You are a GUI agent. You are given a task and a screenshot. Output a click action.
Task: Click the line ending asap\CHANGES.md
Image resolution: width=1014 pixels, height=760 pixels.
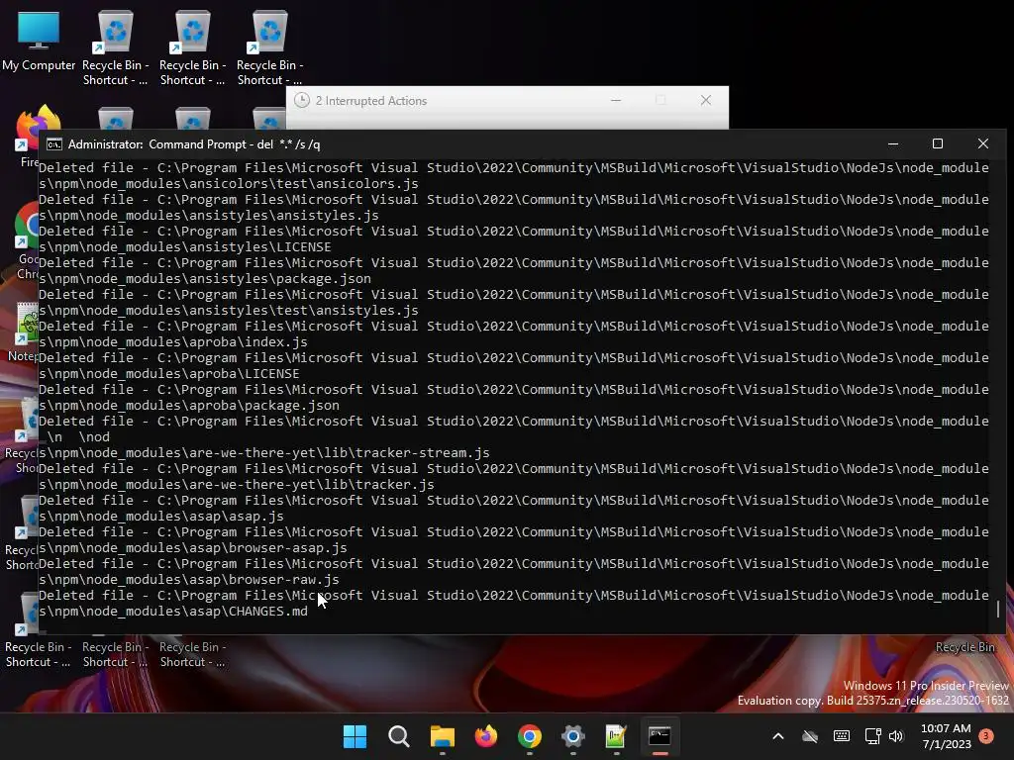point(173,612)
